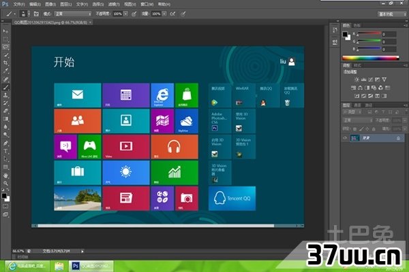Click the zoom percentage field 66.67%

pyautogui.click(x=18, y=251)
